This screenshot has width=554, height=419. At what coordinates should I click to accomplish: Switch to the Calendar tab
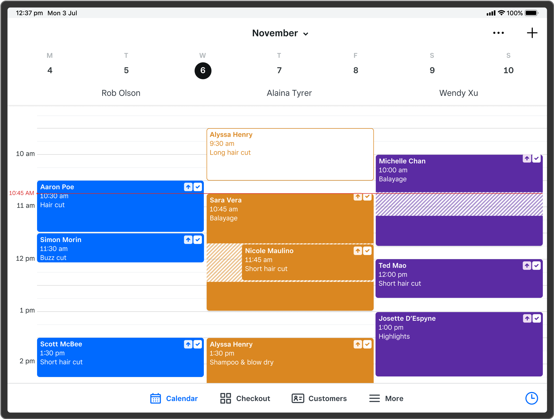click(174, 398)
